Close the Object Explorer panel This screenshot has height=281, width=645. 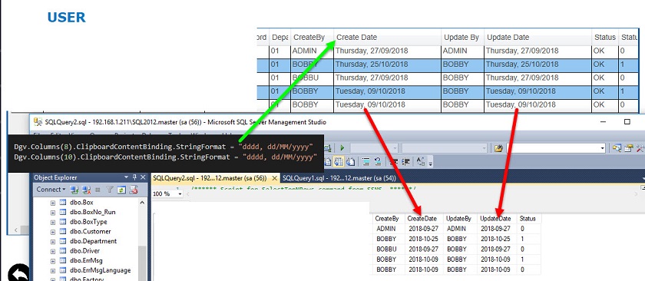coord(143,177)
